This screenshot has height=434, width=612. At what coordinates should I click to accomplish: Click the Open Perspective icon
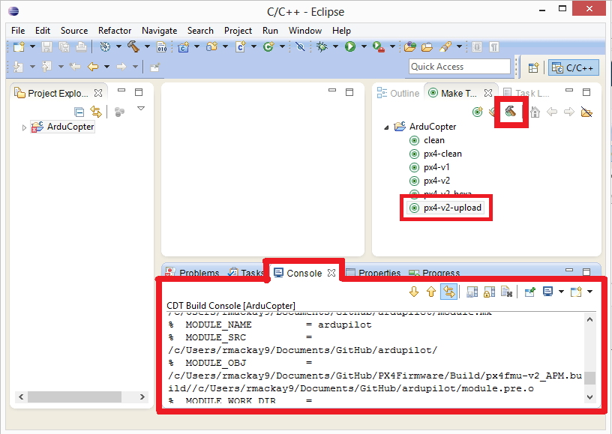533,67
